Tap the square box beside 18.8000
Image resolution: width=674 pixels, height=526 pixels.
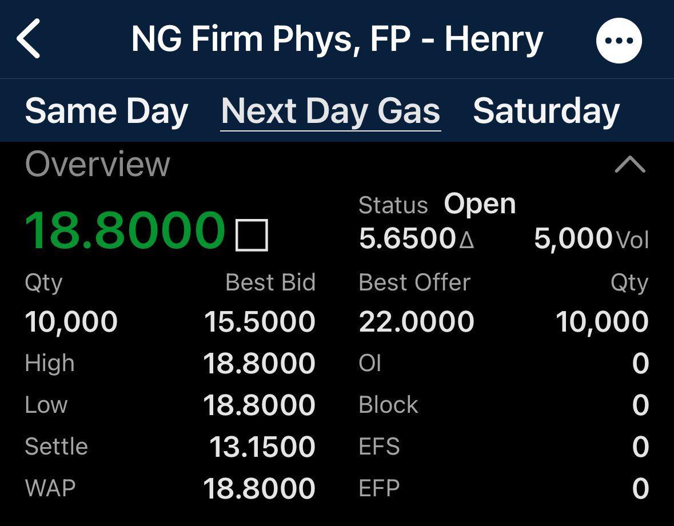pyautogui.click(x=252, y=235)
